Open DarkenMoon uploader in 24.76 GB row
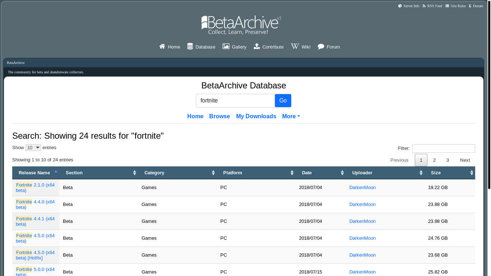491x276 pixels. pos(362,238)
